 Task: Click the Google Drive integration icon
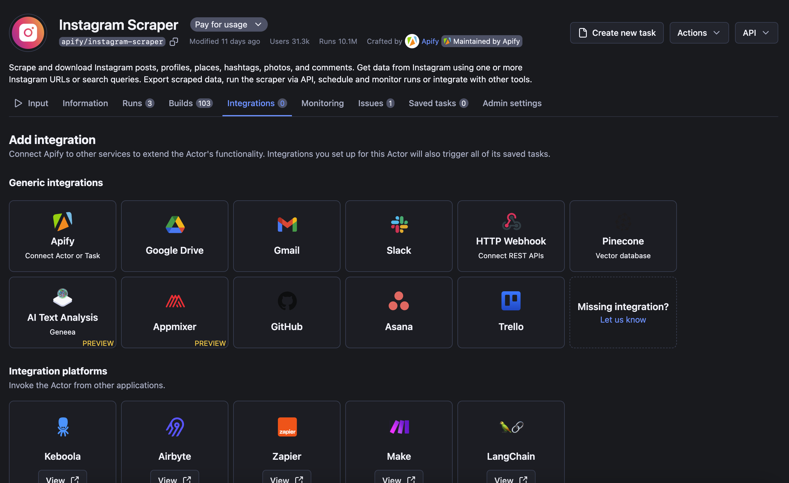tap(175, 225)
